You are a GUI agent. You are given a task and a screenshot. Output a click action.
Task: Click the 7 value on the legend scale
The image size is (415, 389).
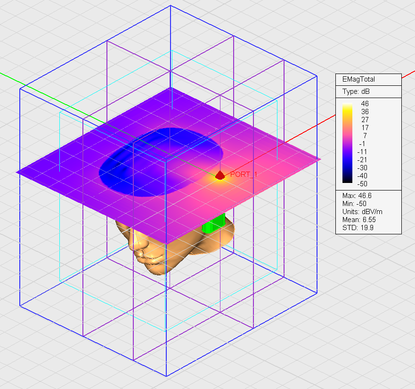(x=365, y=135)
